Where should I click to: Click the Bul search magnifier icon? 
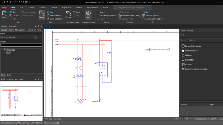(144, 12)
